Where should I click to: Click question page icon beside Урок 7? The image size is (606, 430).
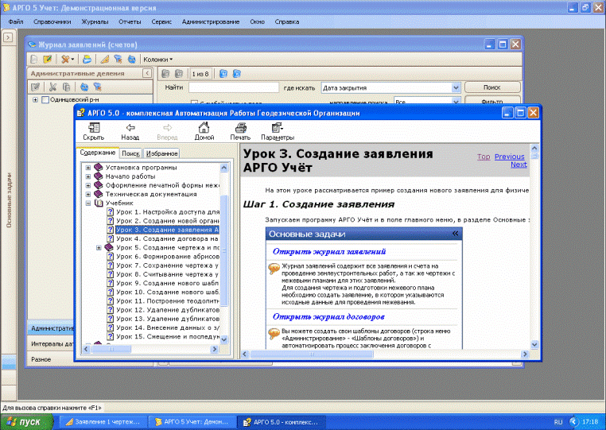(x=111, y=265)
